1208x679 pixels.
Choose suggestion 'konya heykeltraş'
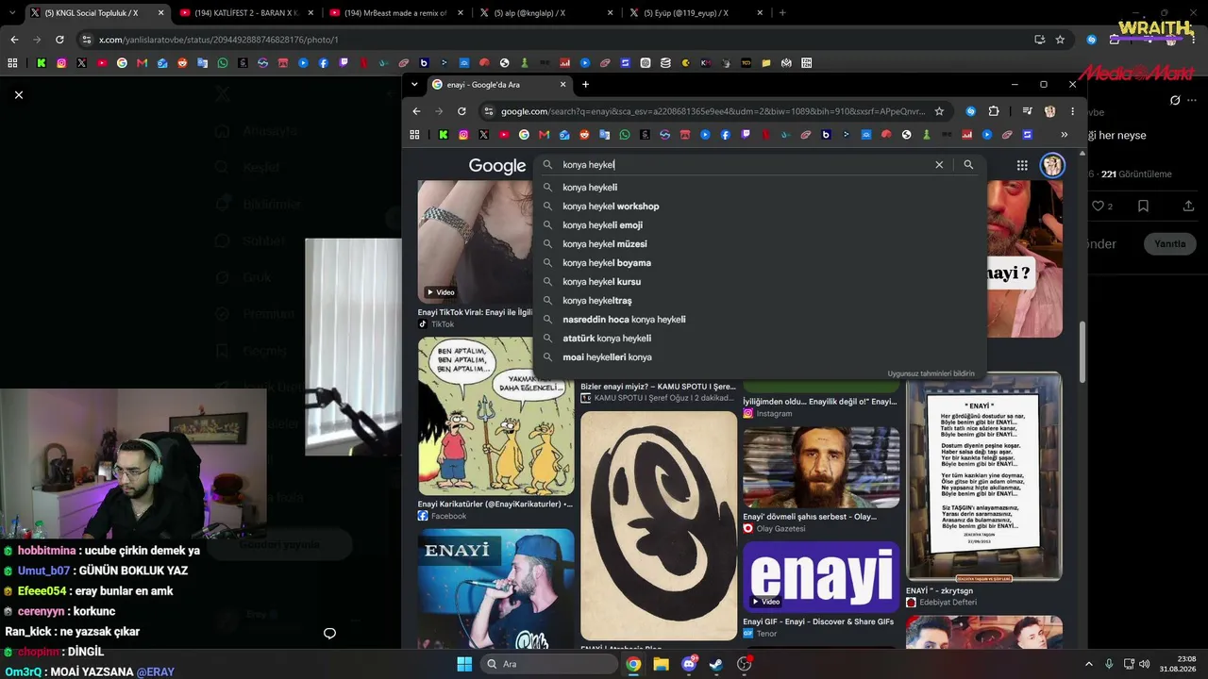(597, 301)
